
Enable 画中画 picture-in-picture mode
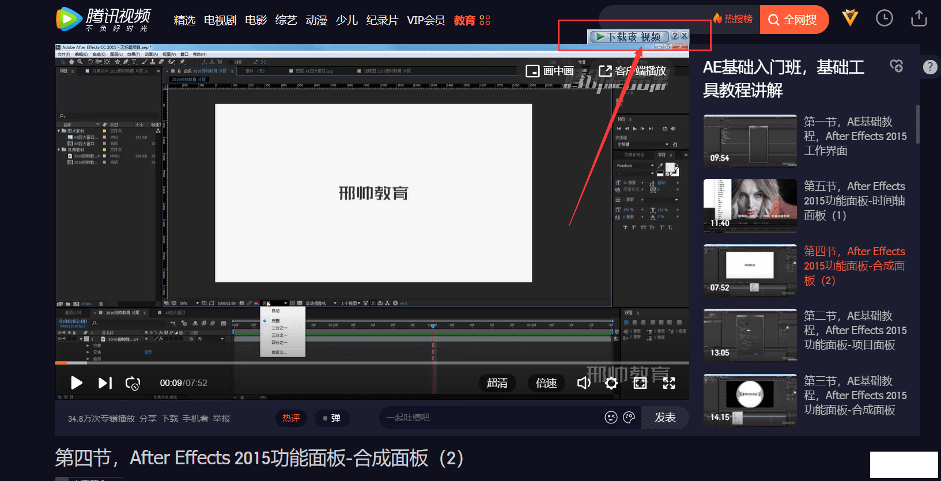point(550,71)
